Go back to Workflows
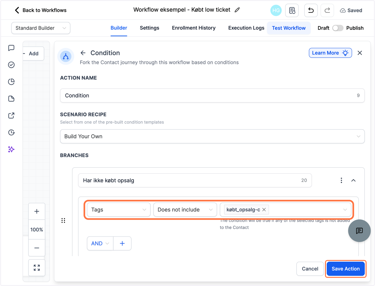375x286 pixels. click(x=41, y=10)
